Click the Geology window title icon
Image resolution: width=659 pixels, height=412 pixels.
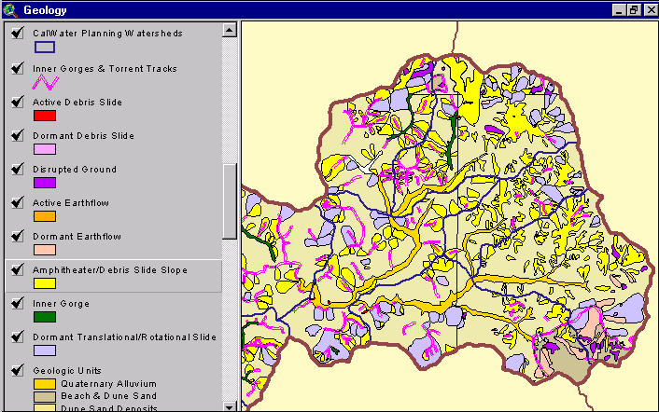click(x=10, y=10)
